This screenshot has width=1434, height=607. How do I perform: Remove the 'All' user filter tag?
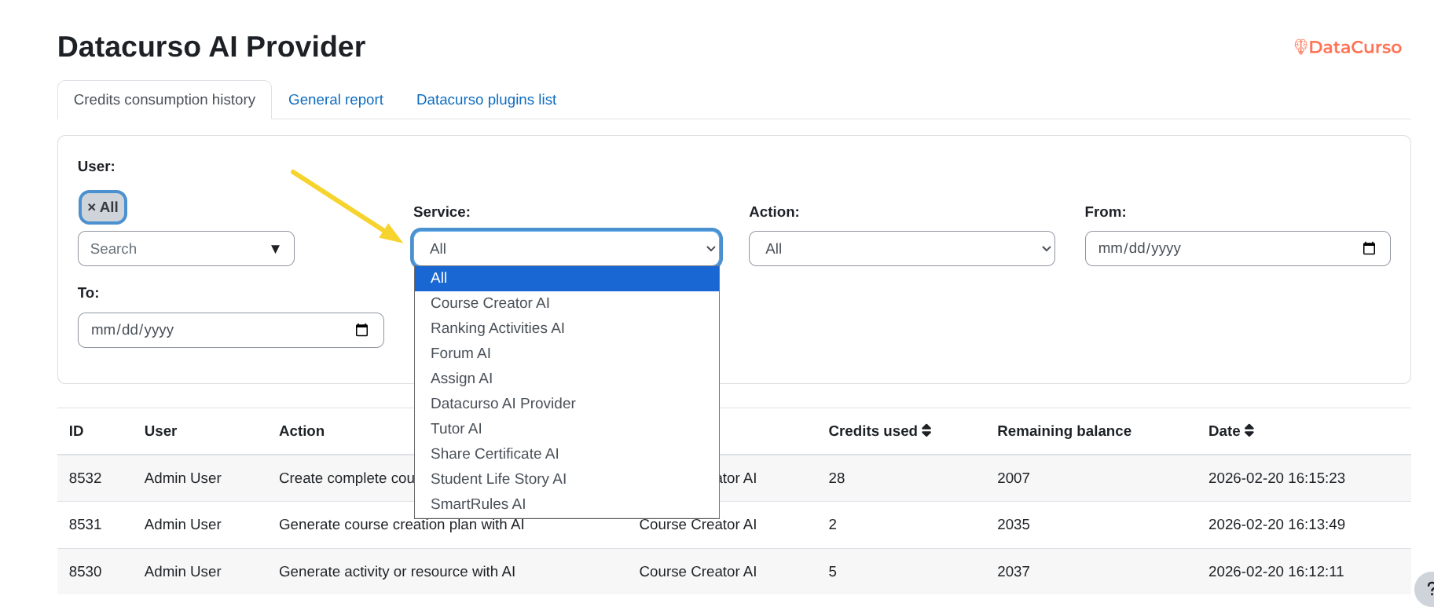(92, 207)
